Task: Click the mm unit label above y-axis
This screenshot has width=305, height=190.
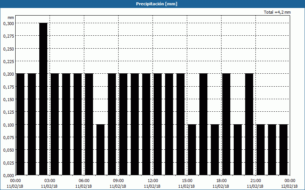Action: pos(11,17)
